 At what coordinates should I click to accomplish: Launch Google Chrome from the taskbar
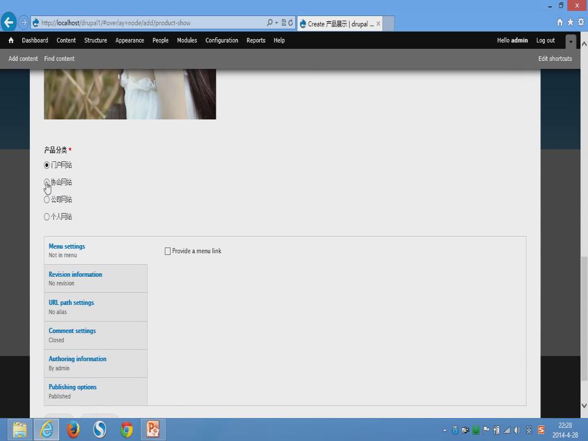click(x=127, y=430)
